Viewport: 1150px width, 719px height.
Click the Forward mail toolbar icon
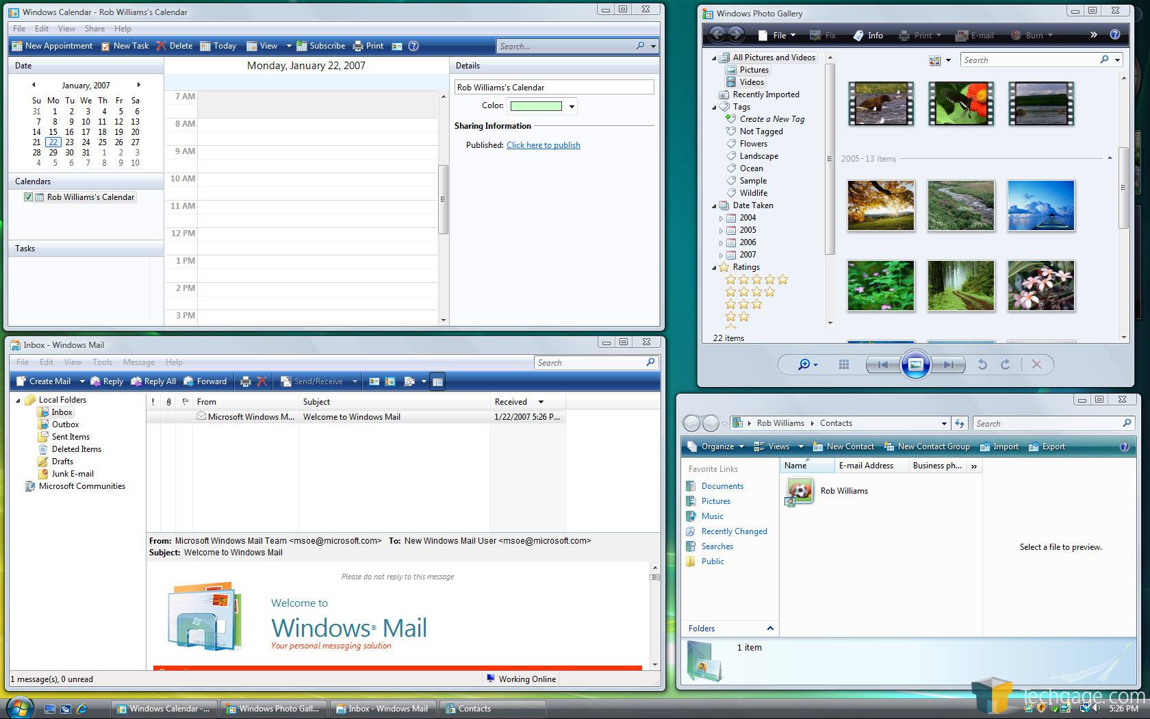[x=190, y=381]
